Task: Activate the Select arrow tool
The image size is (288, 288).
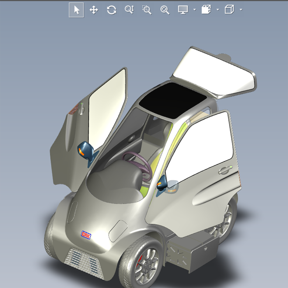Action: (77, 10)
